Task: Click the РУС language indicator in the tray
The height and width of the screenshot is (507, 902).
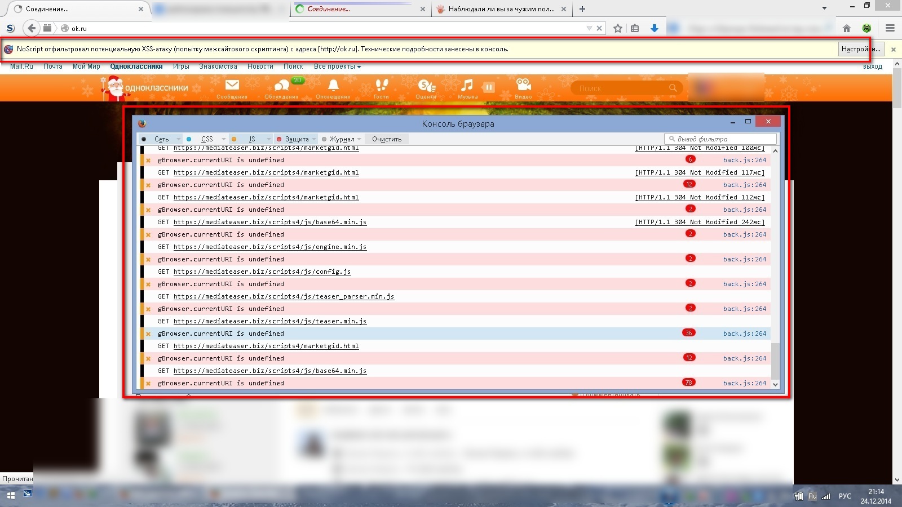Action: tap(844, 496)
